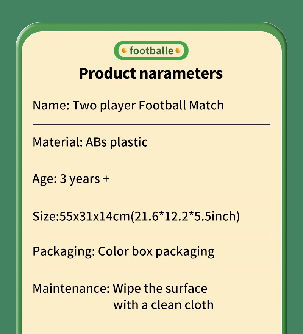Select the 'Color box packaging' value
303x334 pixels.
point(156,251)
